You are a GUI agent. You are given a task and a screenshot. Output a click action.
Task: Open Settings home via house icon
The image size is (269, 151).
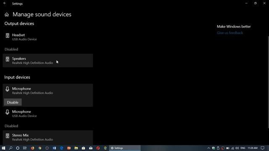click(x=7, y=15)
